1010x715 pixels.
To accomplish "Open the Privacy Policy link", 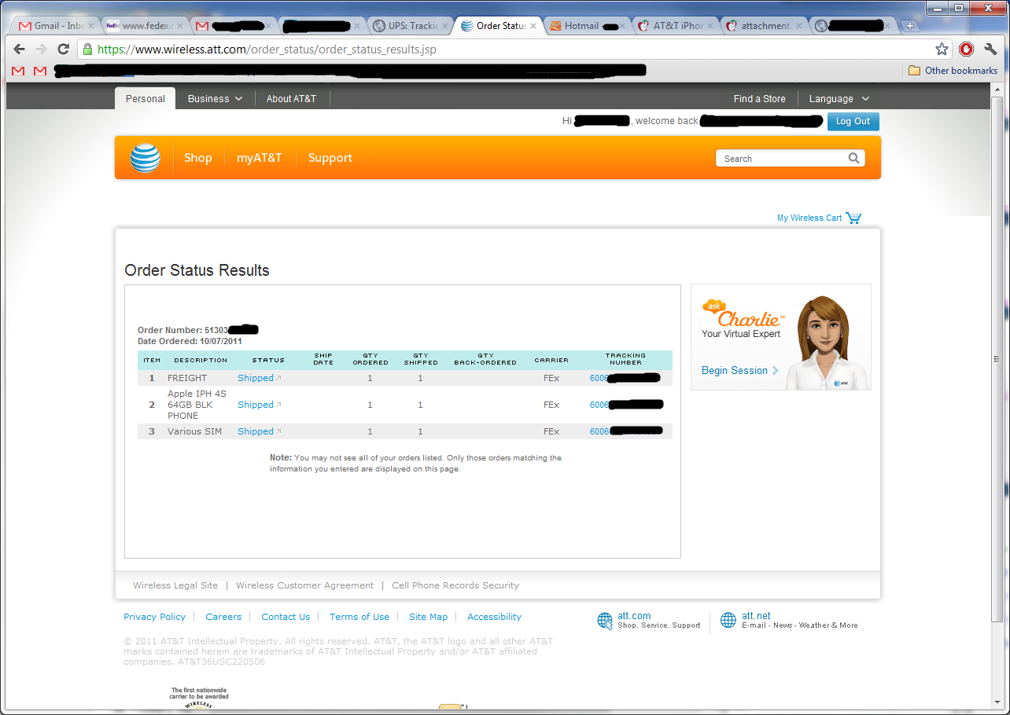I will pyautogui.click(x=155, y=617).
